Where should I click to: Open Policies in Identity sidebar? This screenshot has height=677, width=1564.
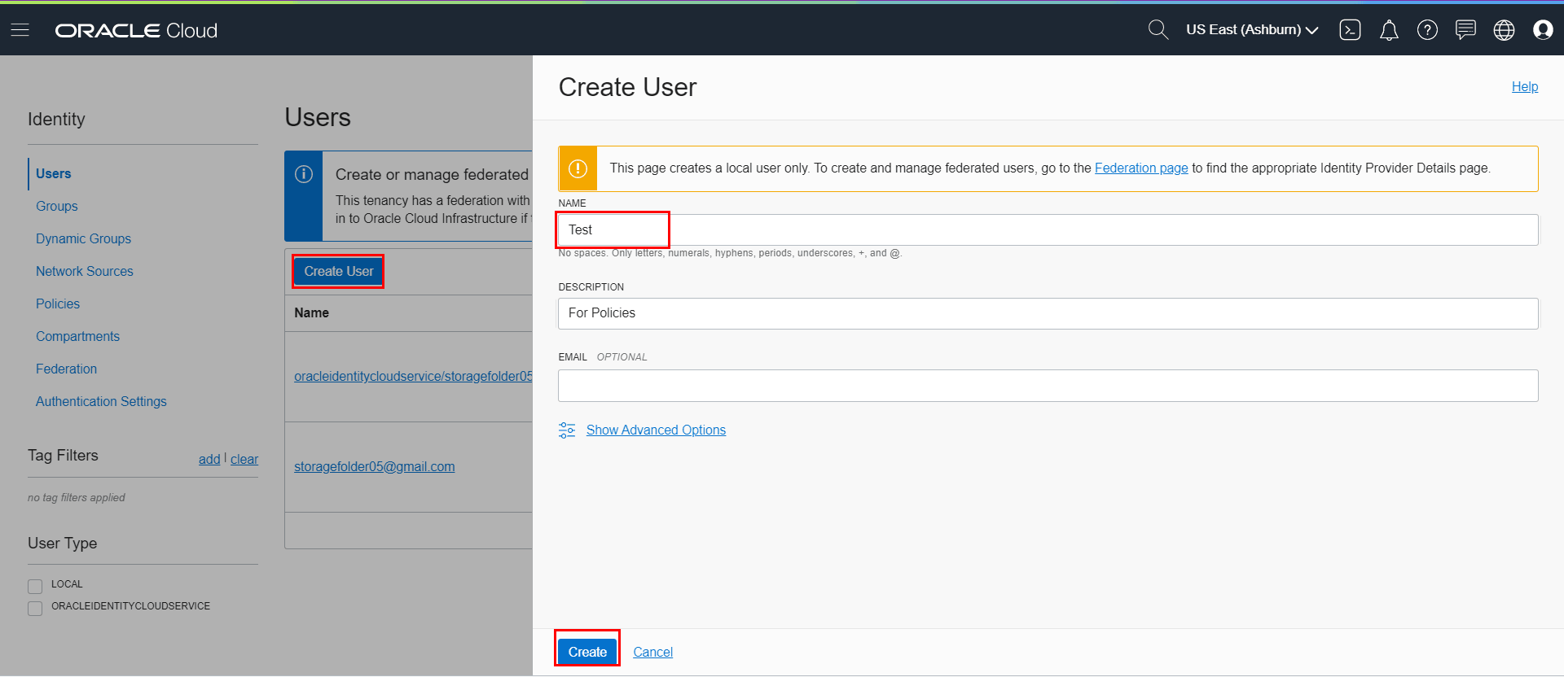(58, 304)
